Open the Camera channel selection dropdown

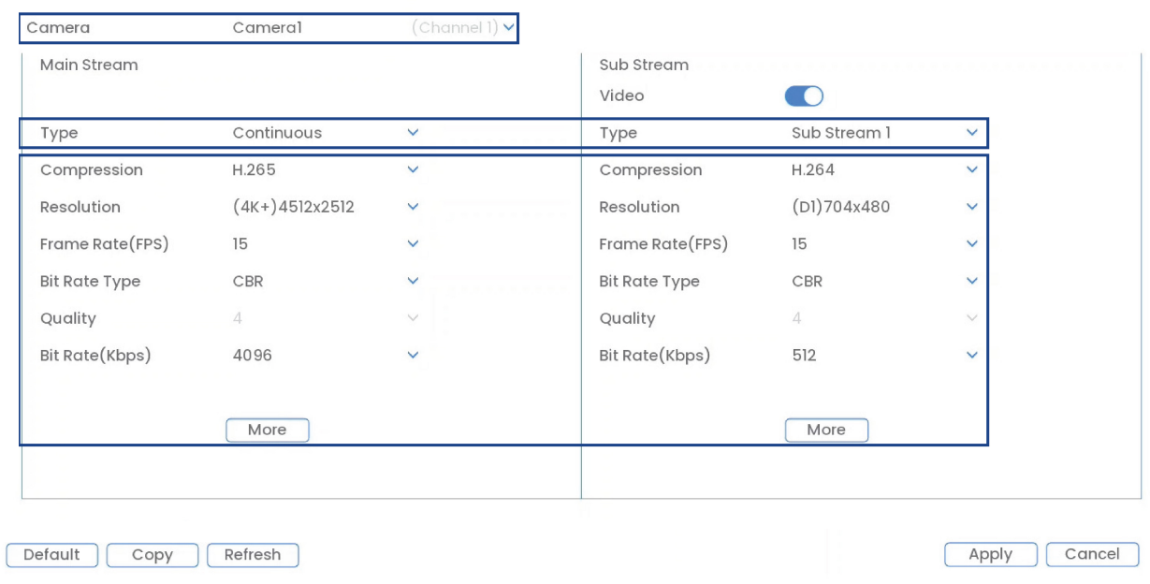tap(508, 28)
